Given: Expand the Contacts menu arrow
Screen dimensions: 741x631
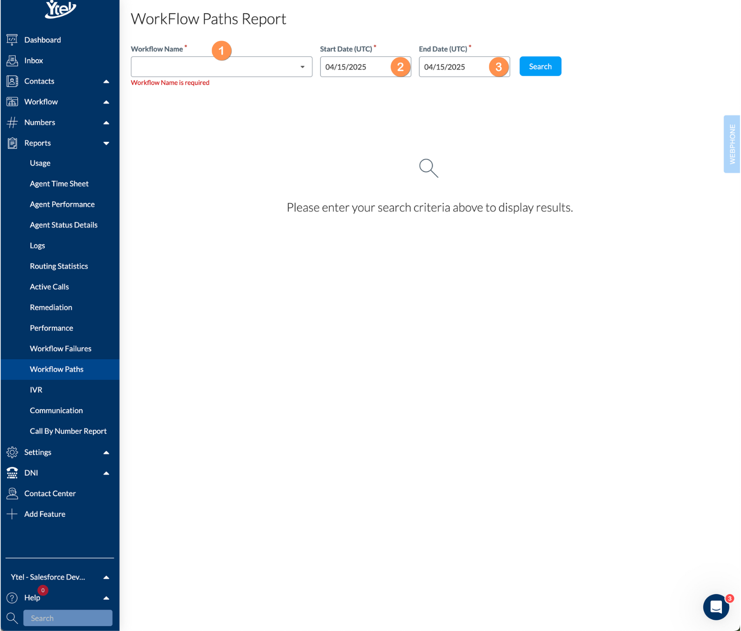Looking at the screenshot, I should (106, 82).
